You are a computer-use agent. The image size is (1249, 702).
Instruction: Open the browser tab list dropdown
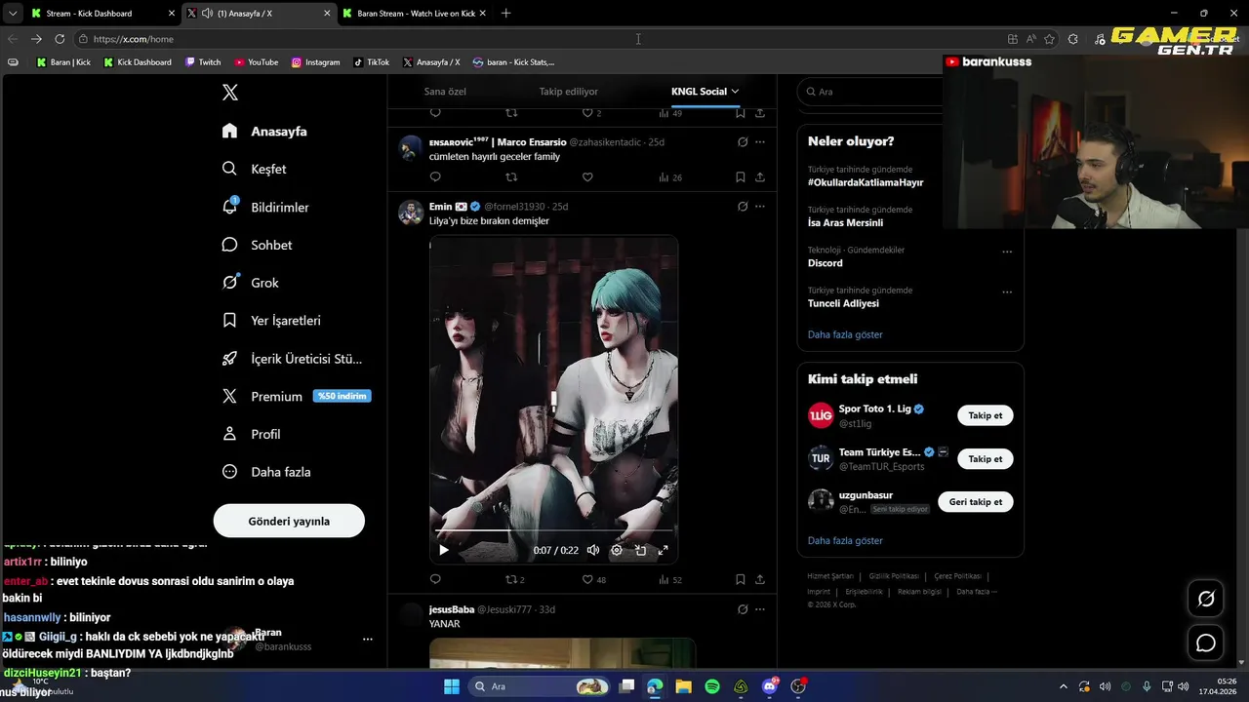tap(13, 14)
